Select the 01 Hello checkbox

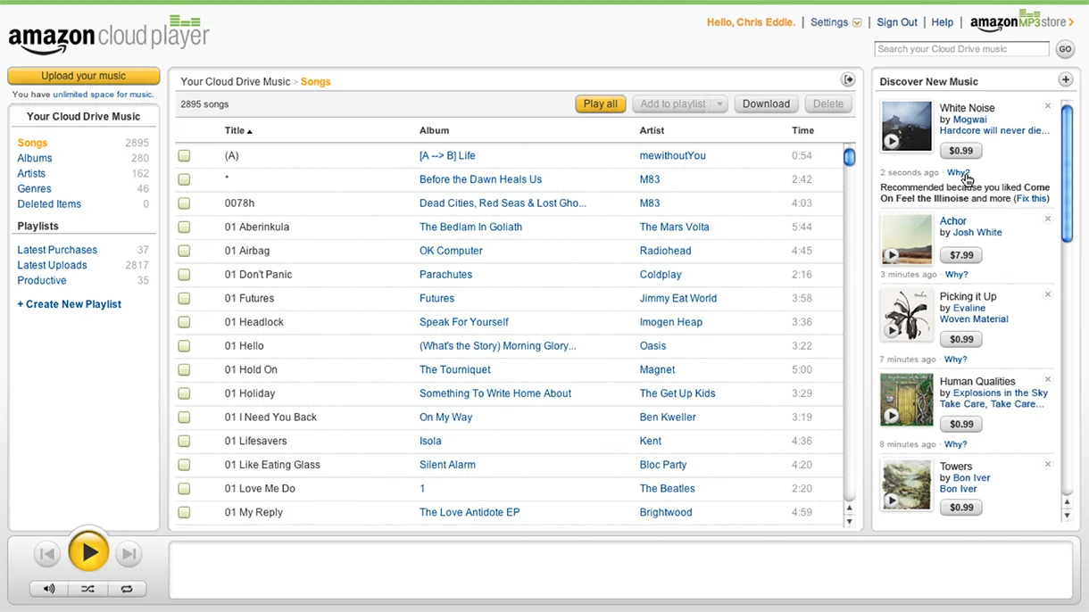pyautogui.click(x=184, y=346)
